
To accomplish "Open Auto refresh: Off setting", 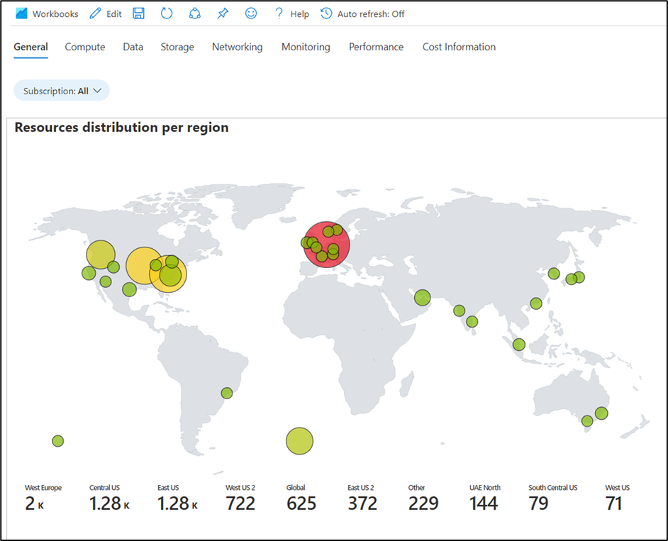I will click(x=371, y=14).
